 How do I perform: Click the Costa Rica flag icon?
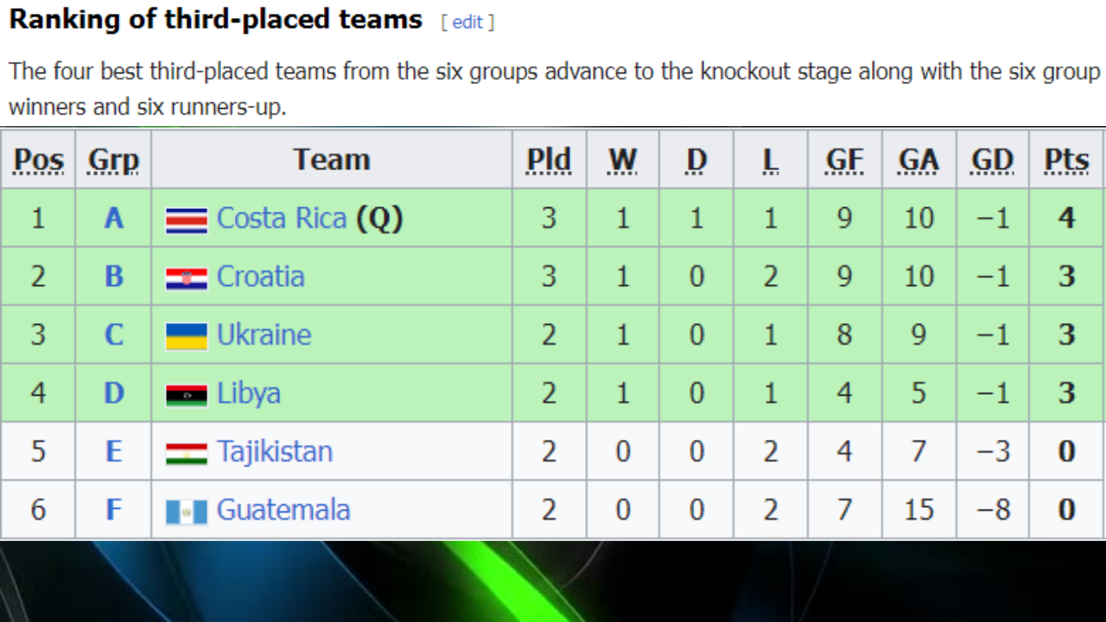(x=187, y=219)
